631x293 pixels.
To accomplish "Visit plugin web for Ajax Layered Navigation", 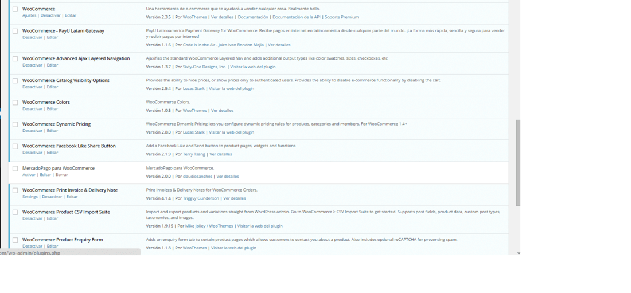I will tap(253, 67).
